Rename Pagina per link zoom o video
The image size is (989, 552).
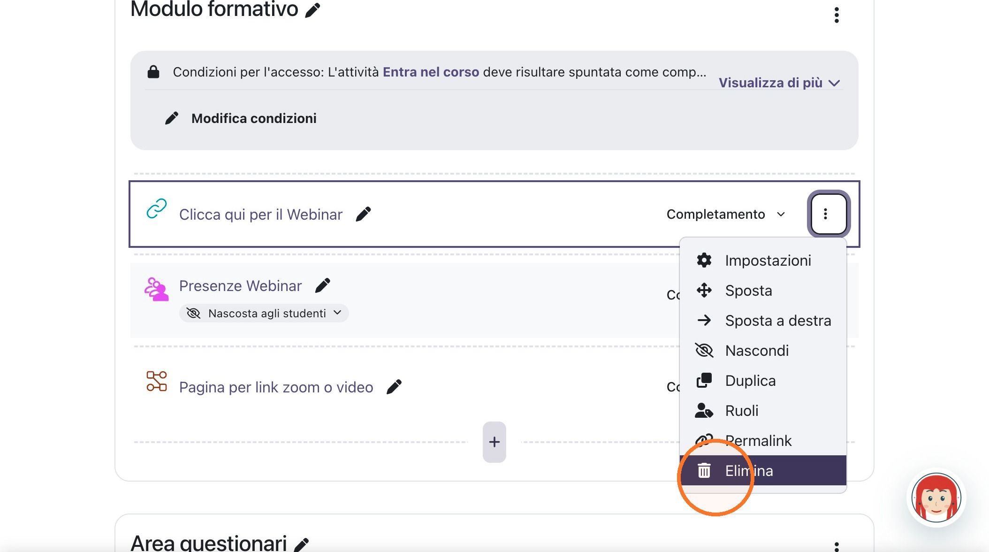394,387
